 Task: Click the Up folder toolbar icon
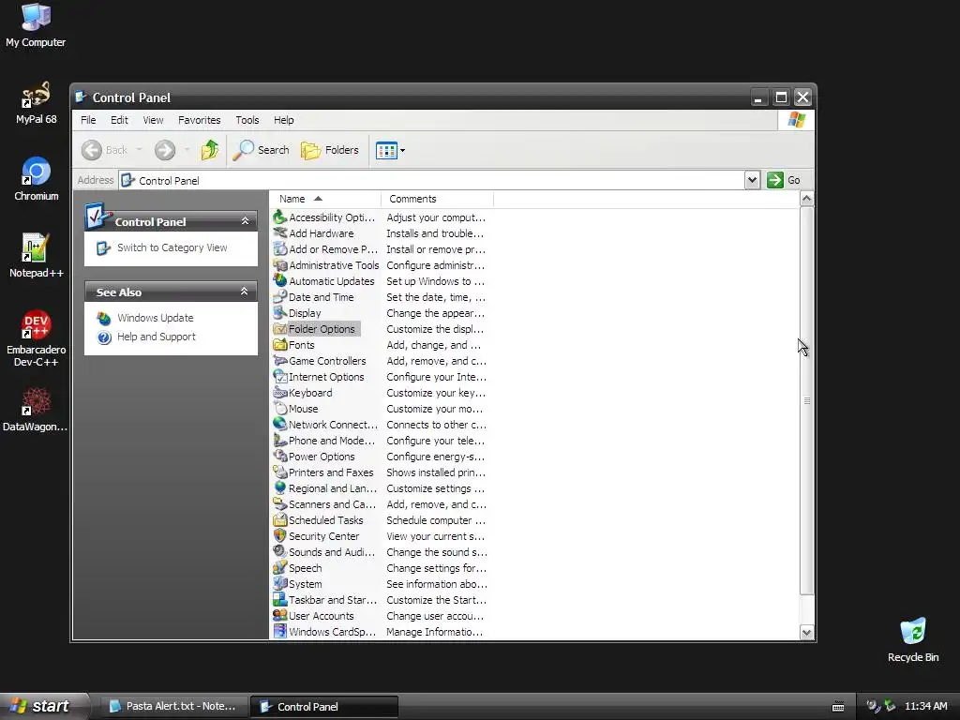point(210,149)
